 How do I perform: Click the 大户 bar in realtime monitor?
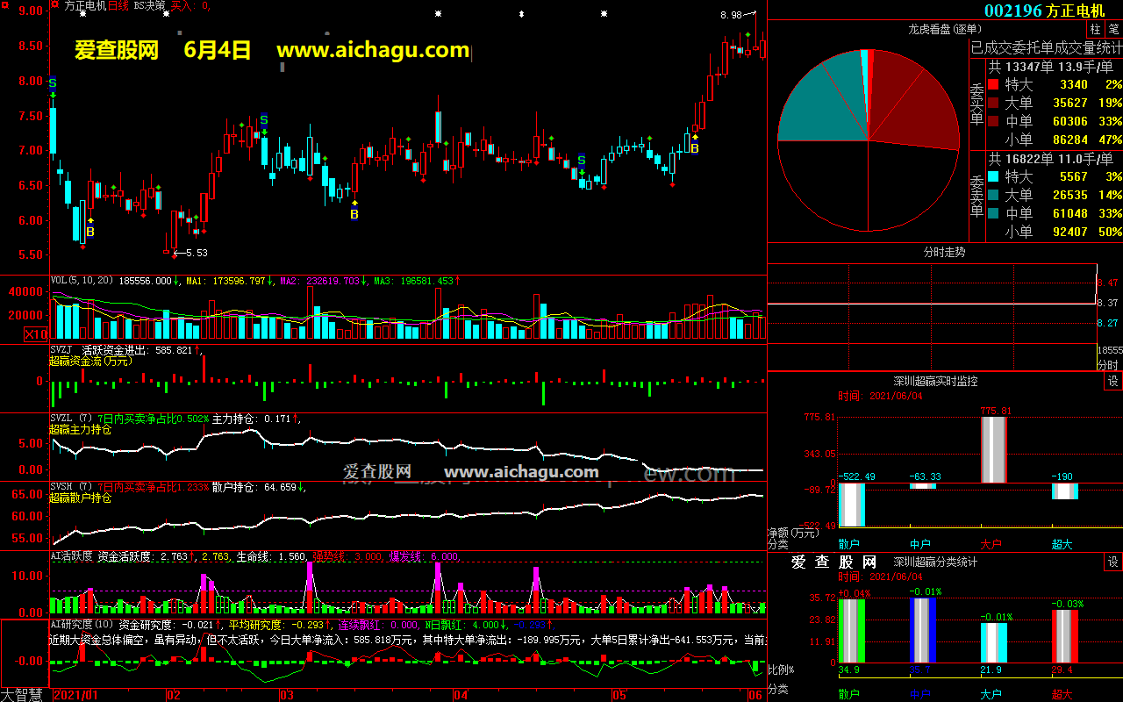coord(993,449)
